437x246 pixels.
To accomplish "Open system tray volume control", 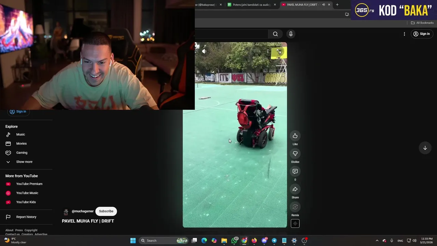I will [414, 241].
